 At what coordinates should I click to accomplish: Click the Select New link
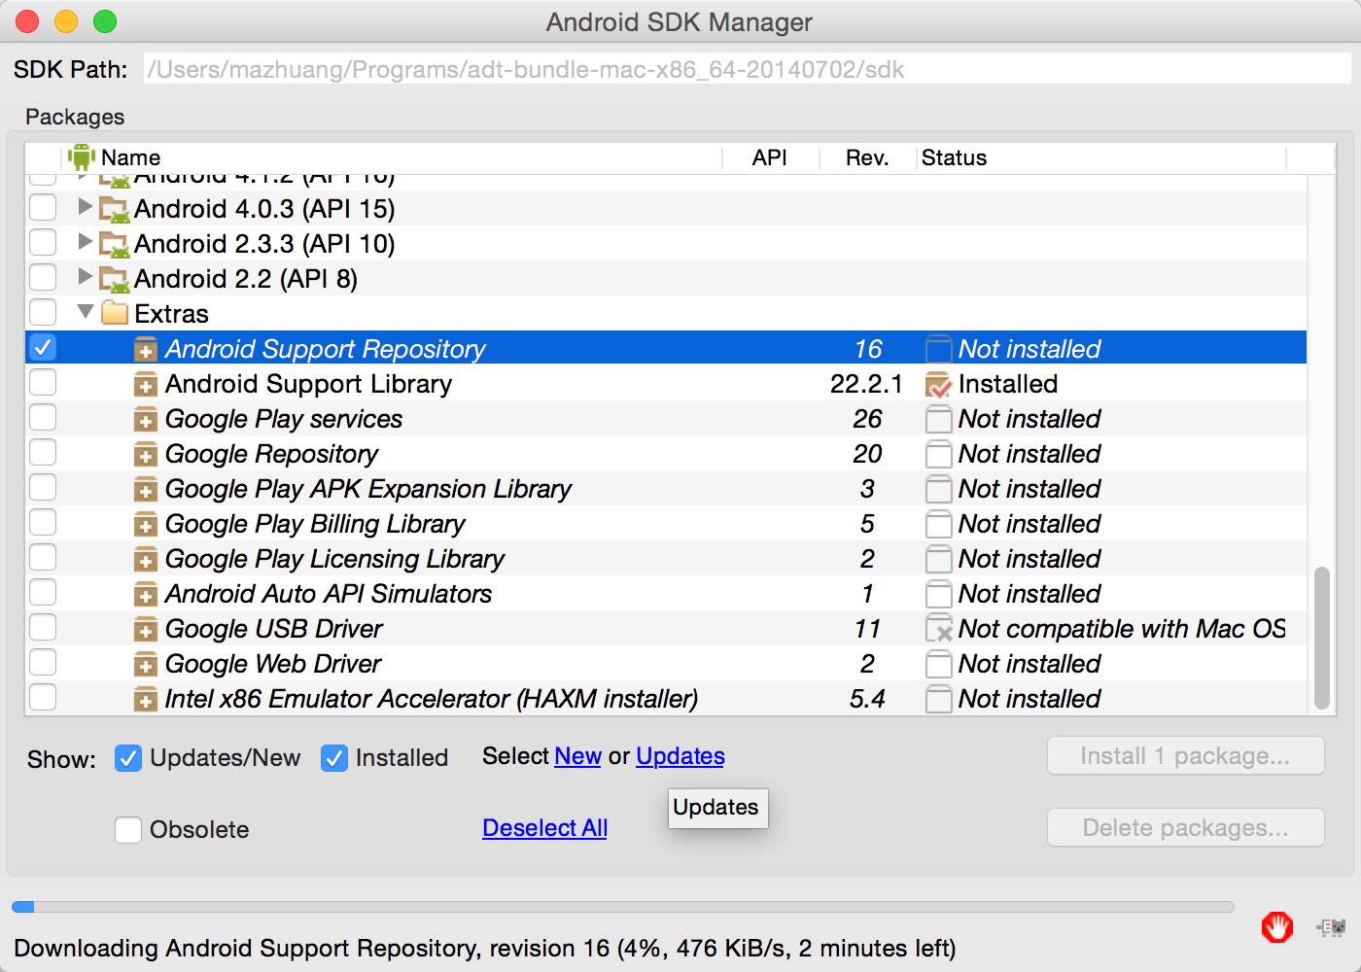[x=577, y=756]
